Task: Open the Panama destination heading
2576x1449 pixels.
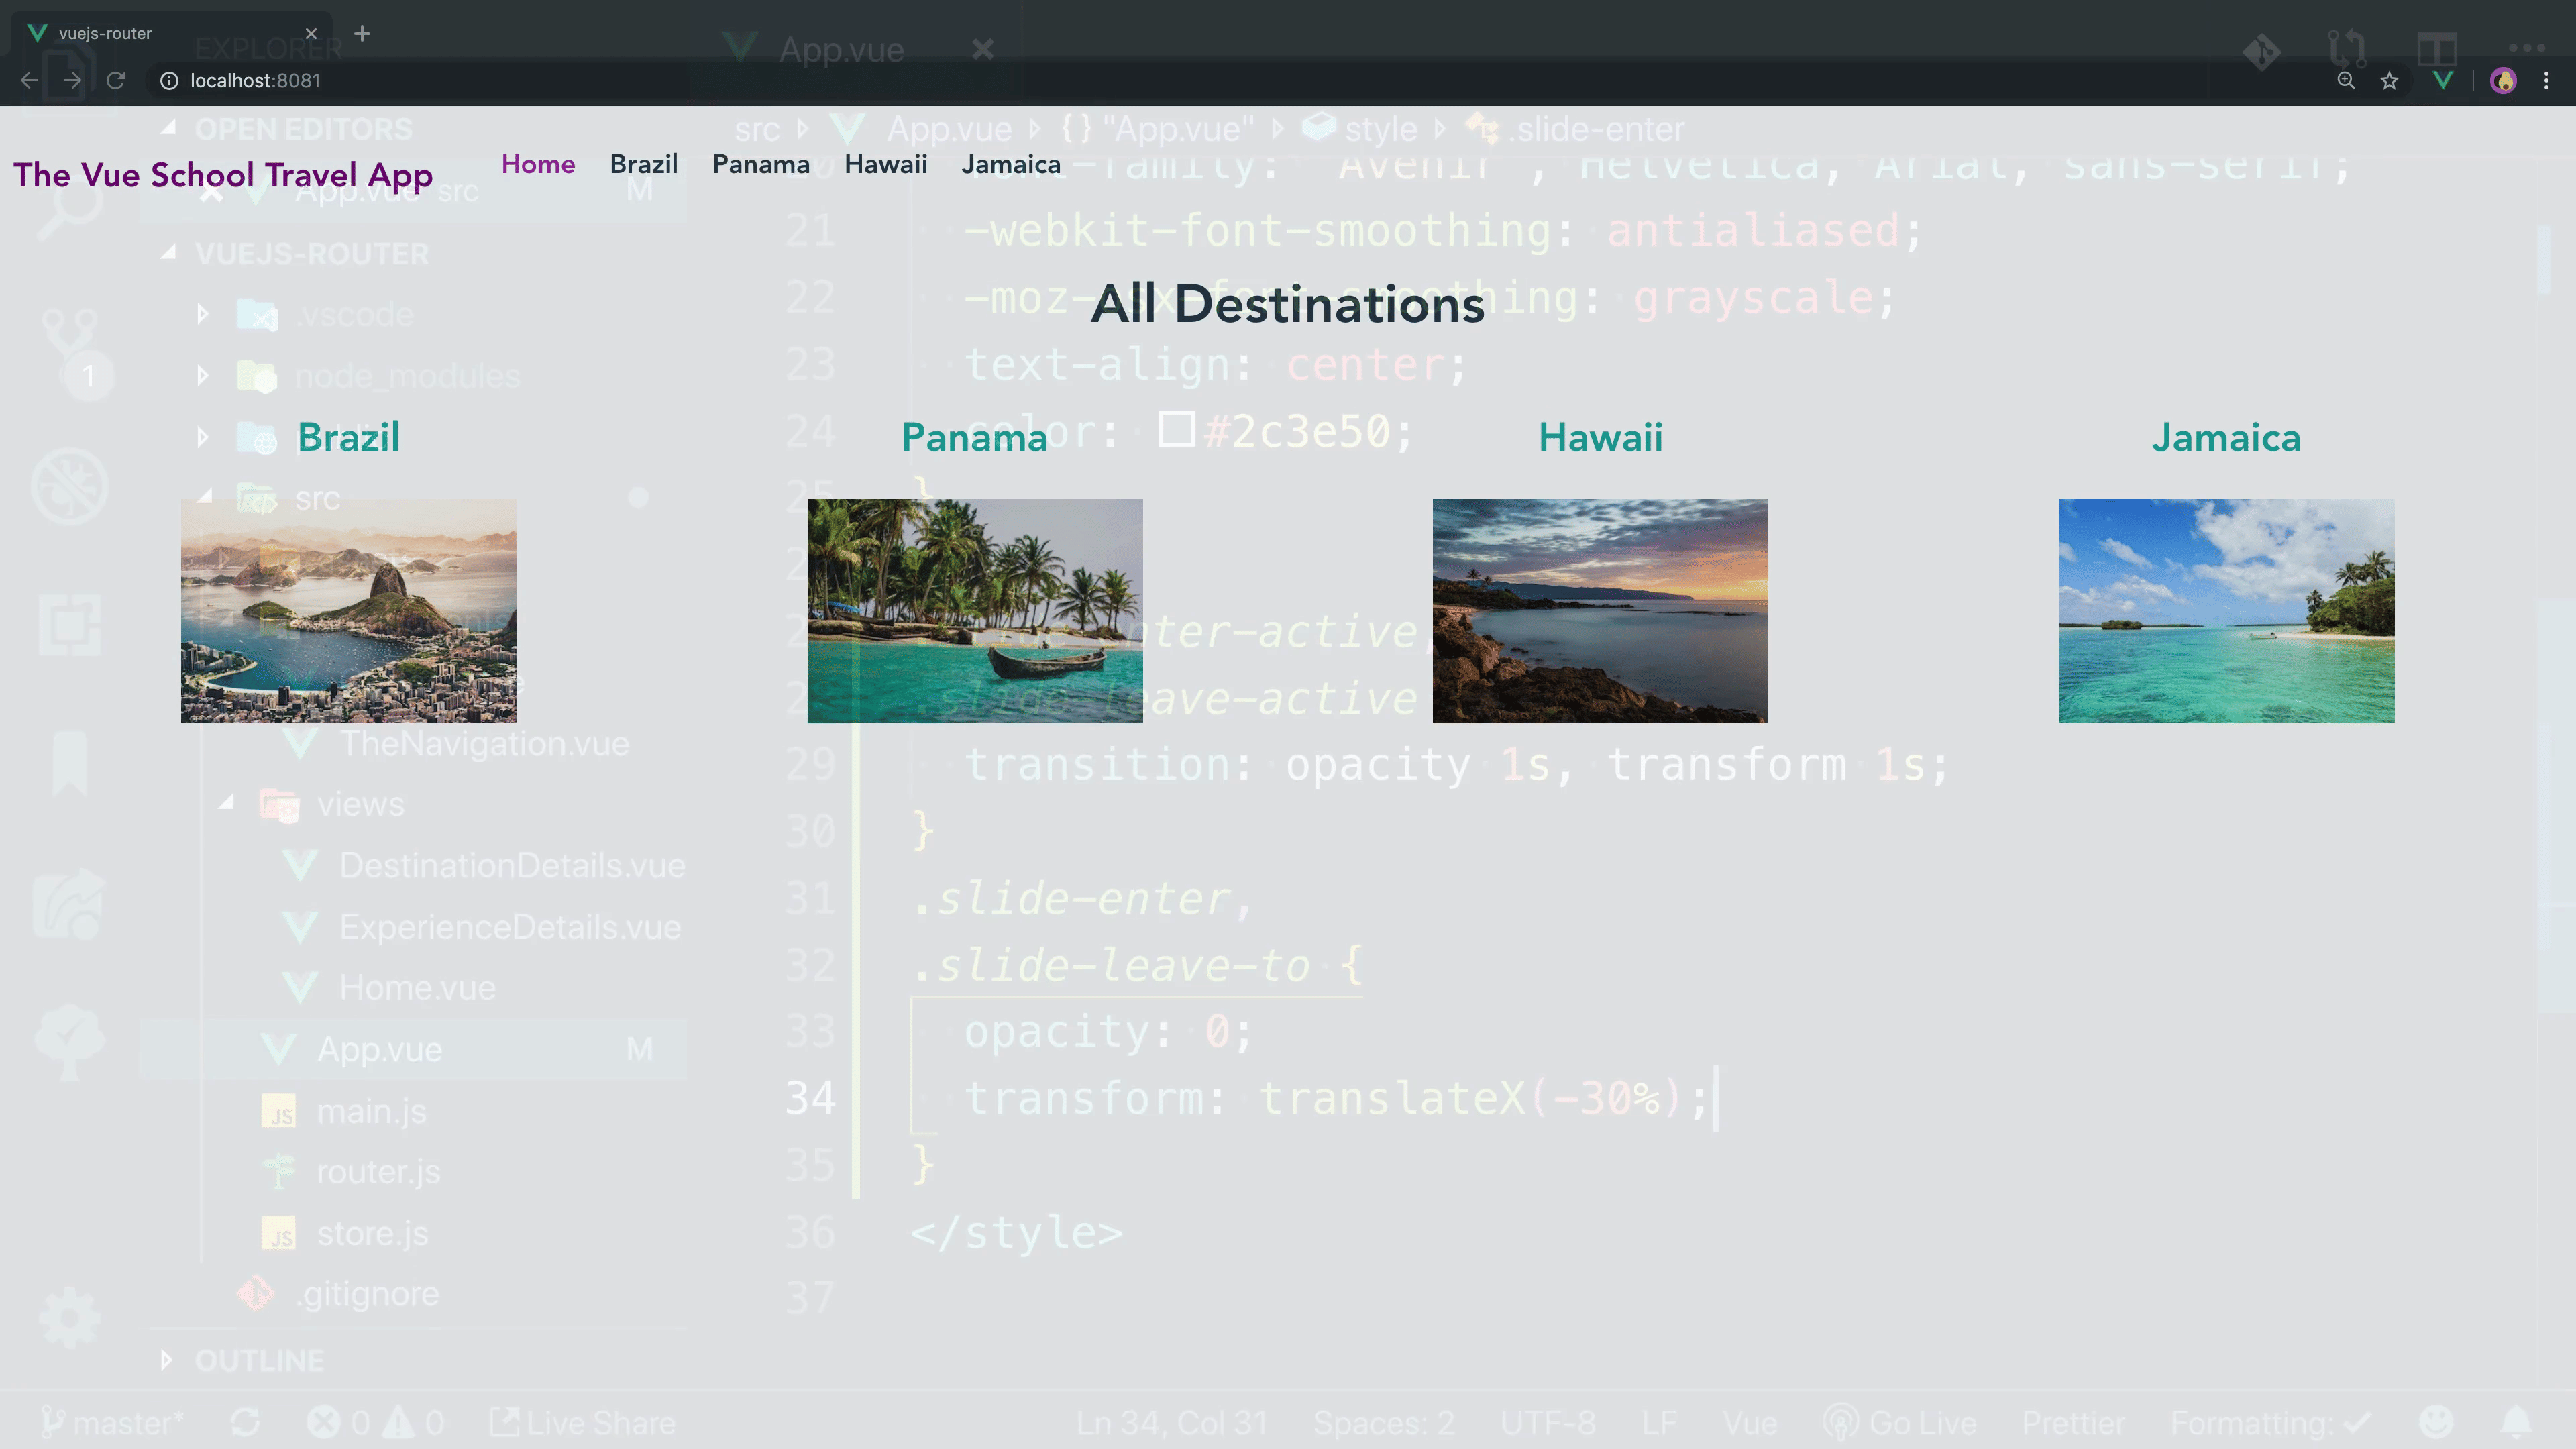Action: point(975,437)
